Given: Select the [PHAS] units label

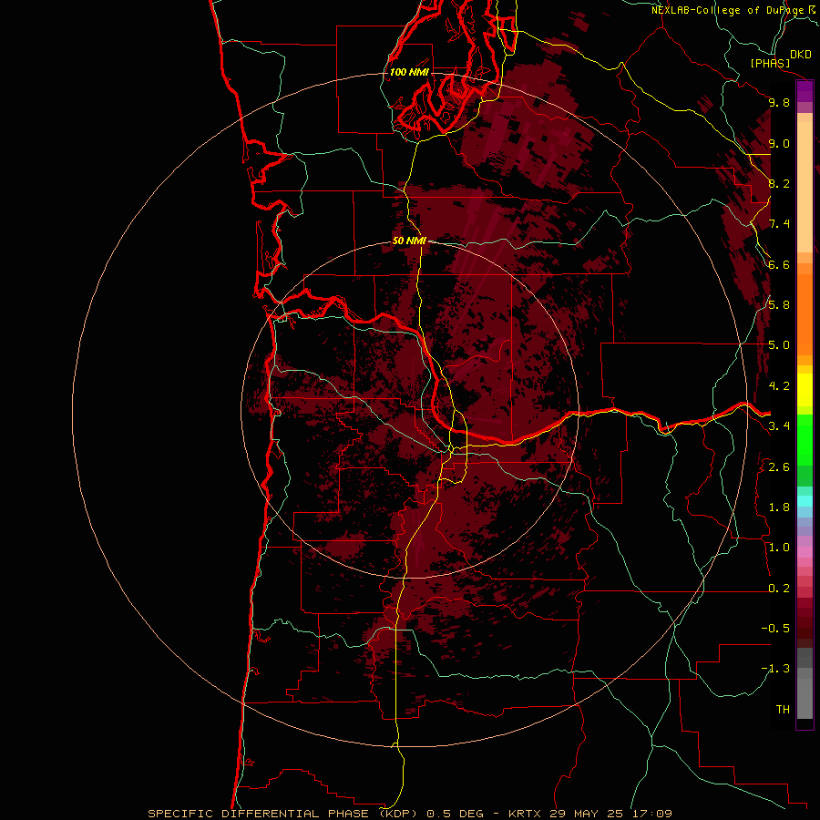Looking at the screenshot, I should [770, 63].
